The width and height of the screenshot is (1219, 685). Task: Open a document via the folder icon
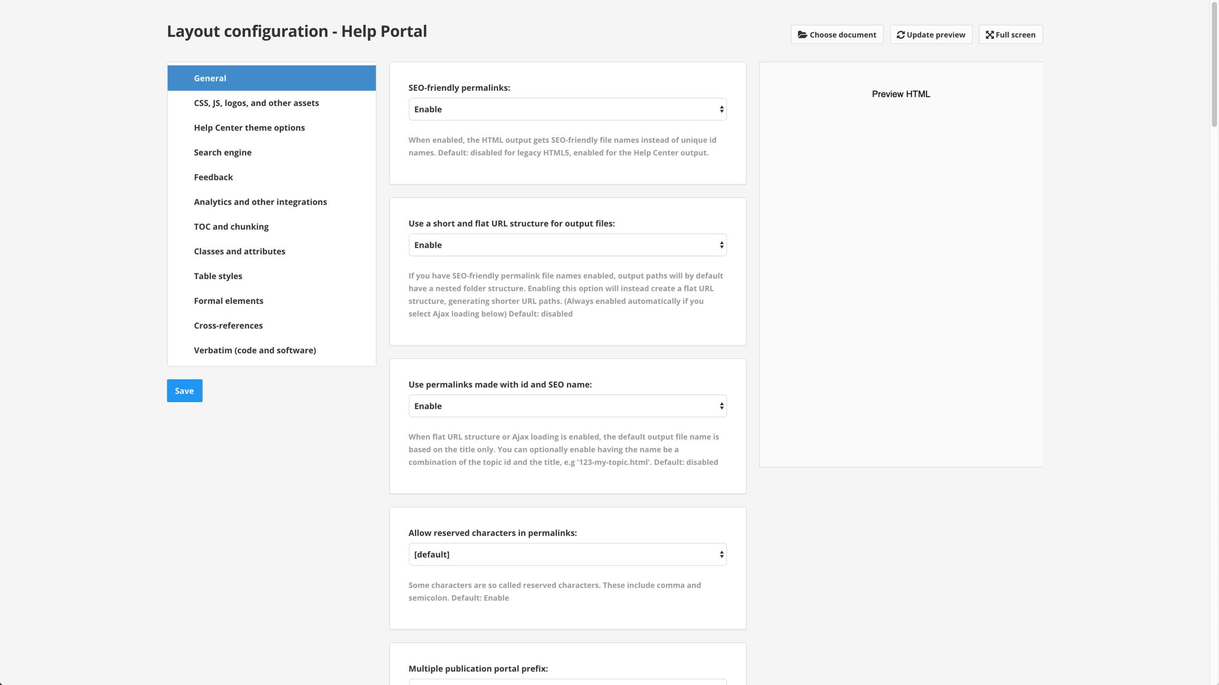837,34
